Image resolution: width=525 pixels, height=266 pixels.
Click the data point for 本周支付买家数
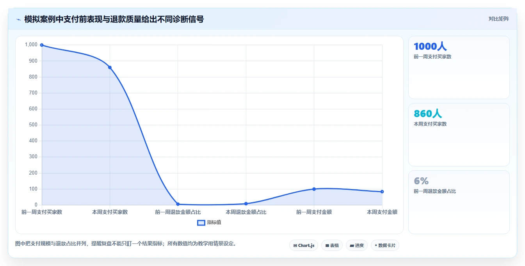click(x=110, y=67)
